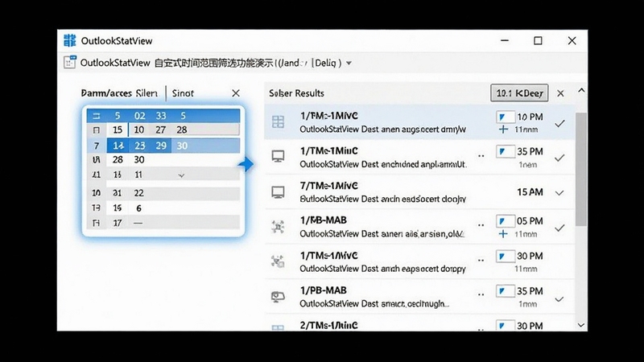Toggle the flag box on 1/TMe-1MinC 35 PM row
Screen dimensions: 644x362
(506, 151)
